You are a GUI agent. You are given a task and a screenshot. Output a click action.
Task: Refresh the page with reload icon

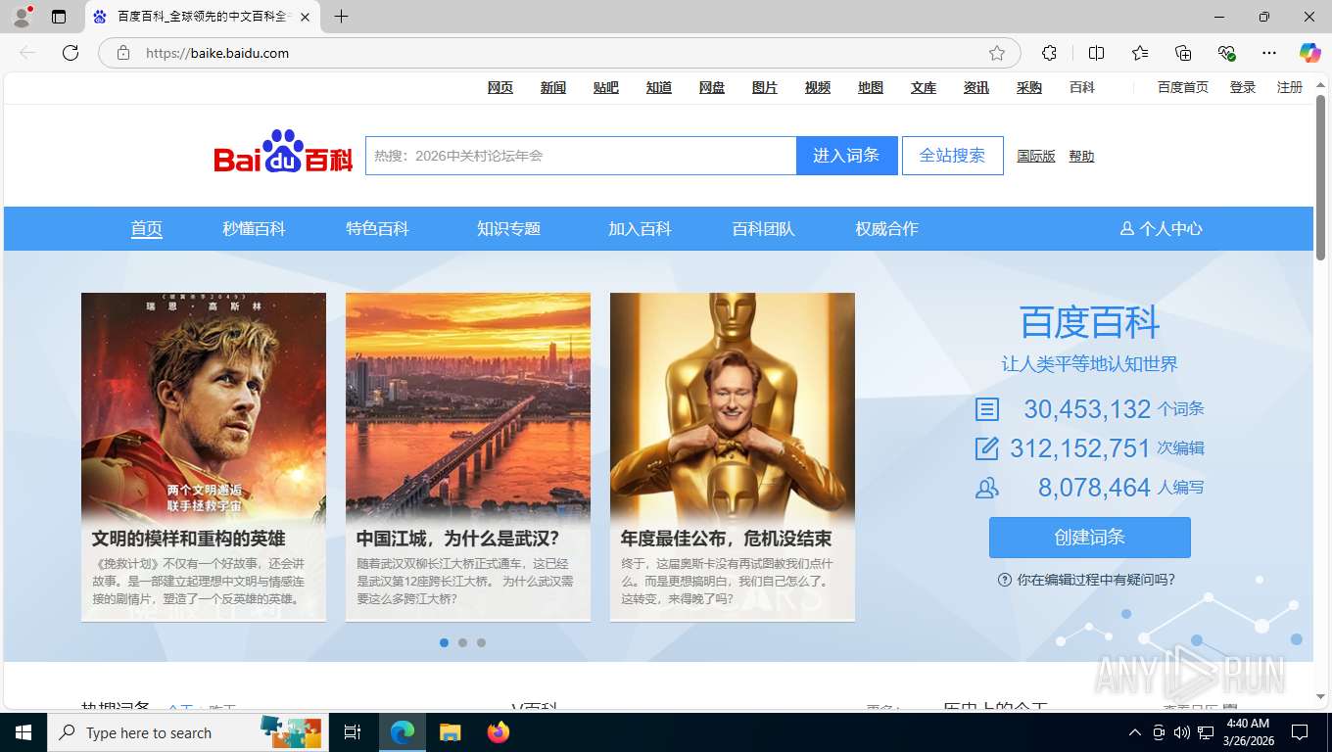click(71, 53)
